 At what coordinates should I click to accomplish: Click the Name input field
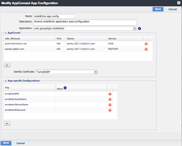[54, 16]
